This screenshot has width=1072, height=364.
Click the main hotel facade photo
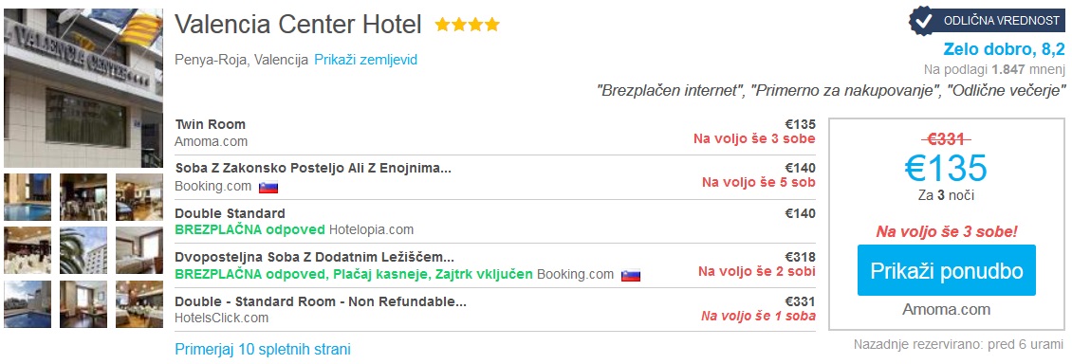(x=83, y=88)
